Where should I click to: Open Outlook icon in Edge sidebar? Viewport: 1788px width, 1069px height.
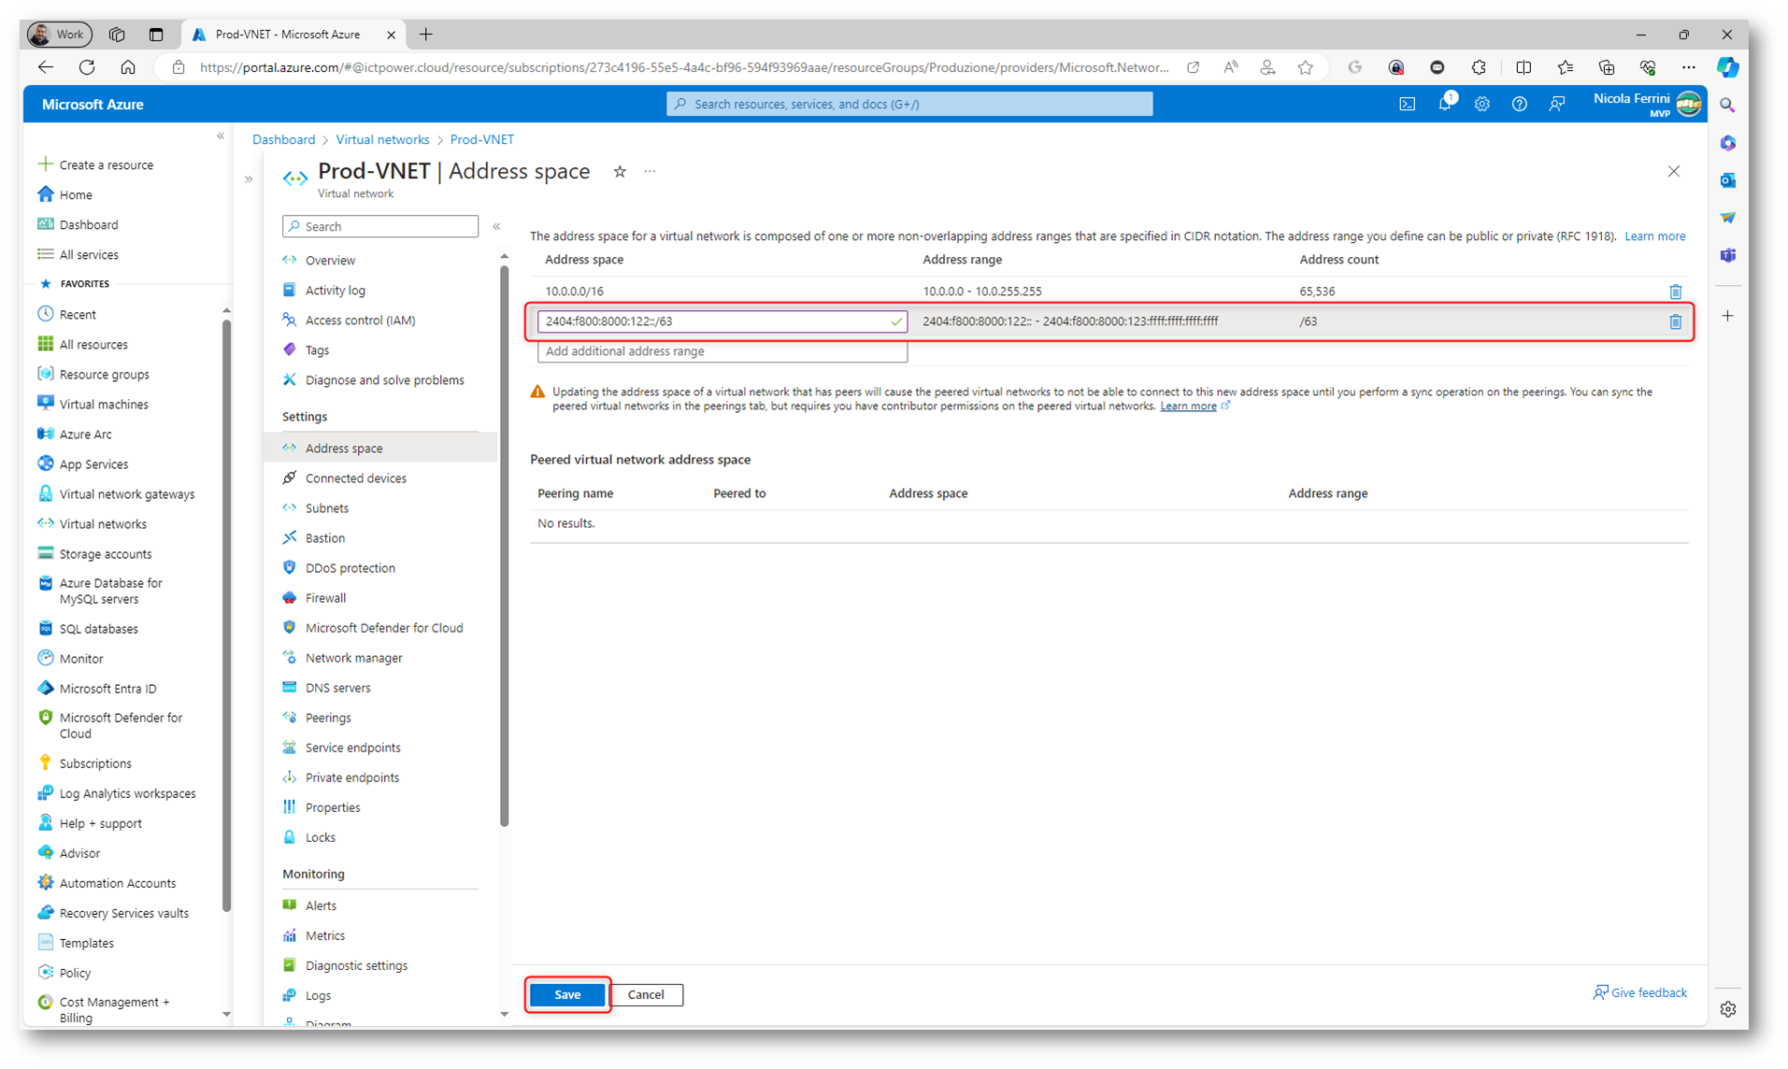pos(1727,179)
